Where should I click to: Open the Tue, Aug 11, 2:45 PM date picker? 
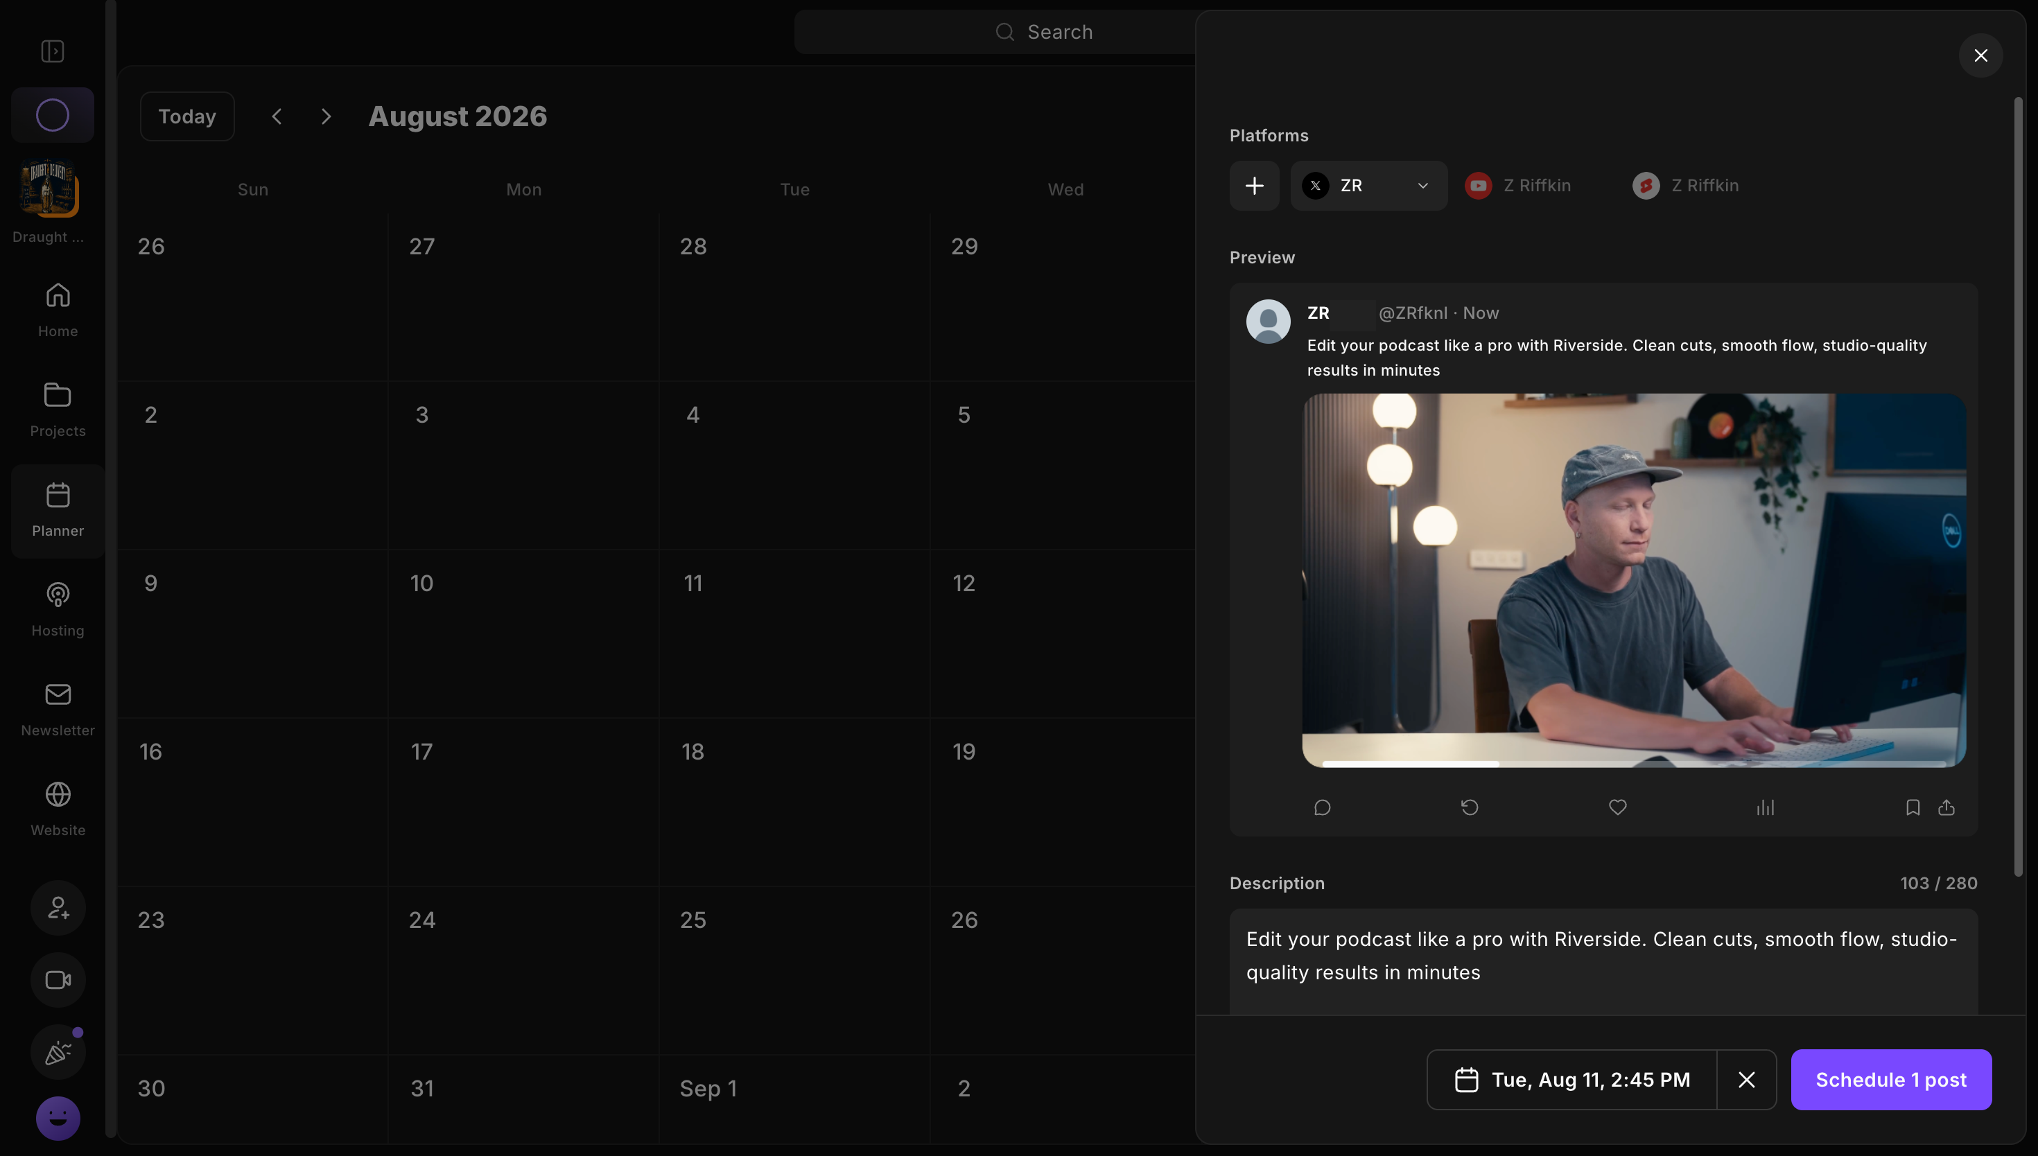click(1572, 1080)
